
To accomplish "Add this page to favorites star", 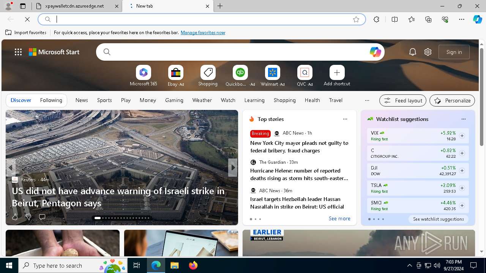I will tap(356, 19).
